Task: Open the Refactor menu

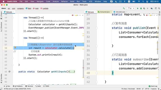Action: tap(64, 1)
